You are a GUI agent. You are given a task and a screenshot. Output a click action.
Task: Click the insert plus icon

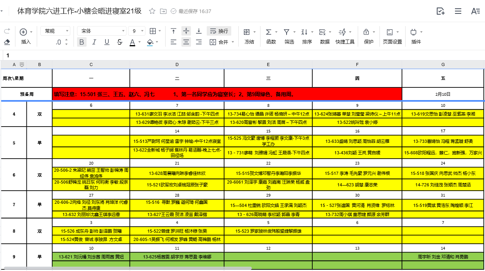tap(23, 32)
